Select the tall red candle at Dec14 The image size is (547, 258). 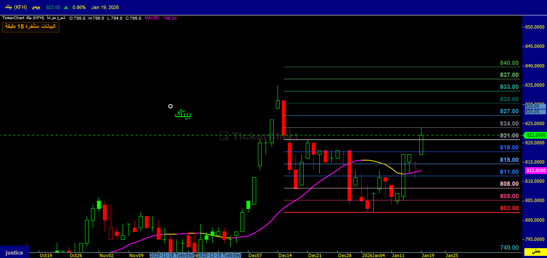pos(284,117)
